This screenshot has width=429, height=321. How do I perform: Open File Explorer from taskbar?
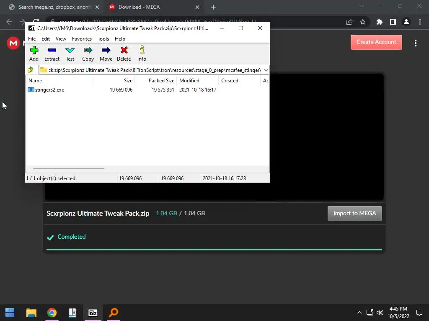click(x=31, y=313)
